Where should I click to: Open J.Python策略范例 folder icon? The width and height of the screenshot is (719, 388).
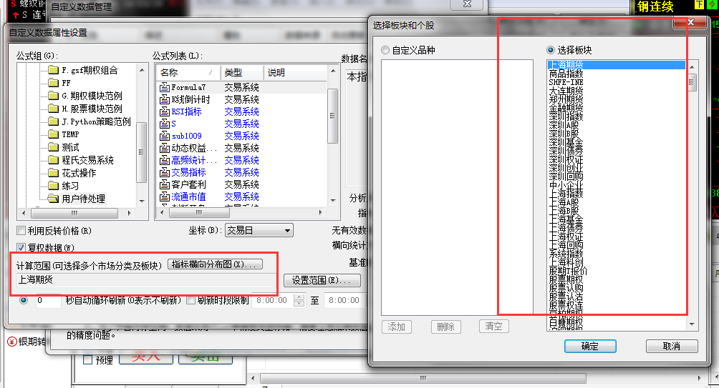point(53,121)
